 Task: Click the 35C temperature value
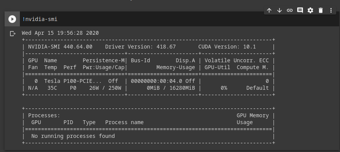pos(52,88)
